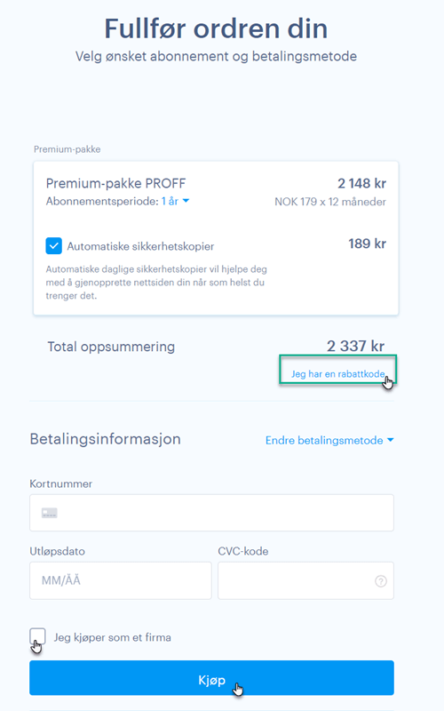Tick the 'Jeg kjøper som et firma' checkbox

(37, 636)
